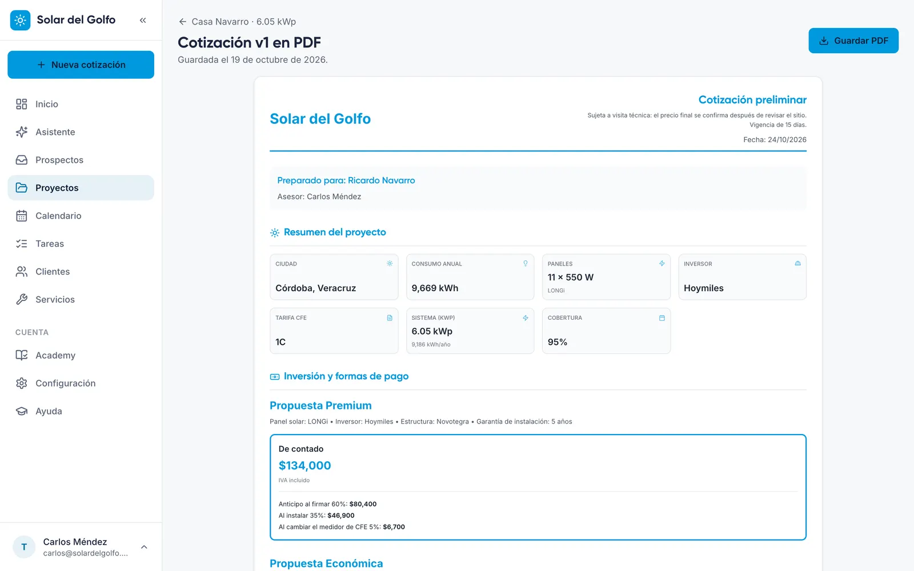Click the T avatar for Carlos Méndez

(24, 547)
